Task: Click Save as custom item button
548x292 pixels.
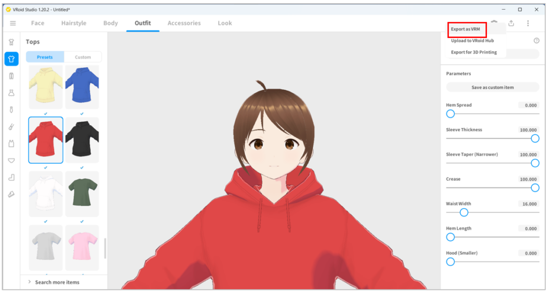Action: pos(492,88)
